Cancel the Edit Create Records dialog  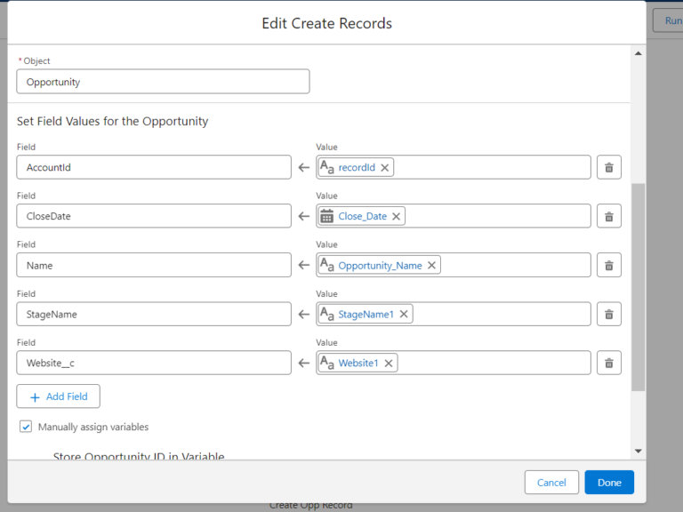tap(551, 482)
